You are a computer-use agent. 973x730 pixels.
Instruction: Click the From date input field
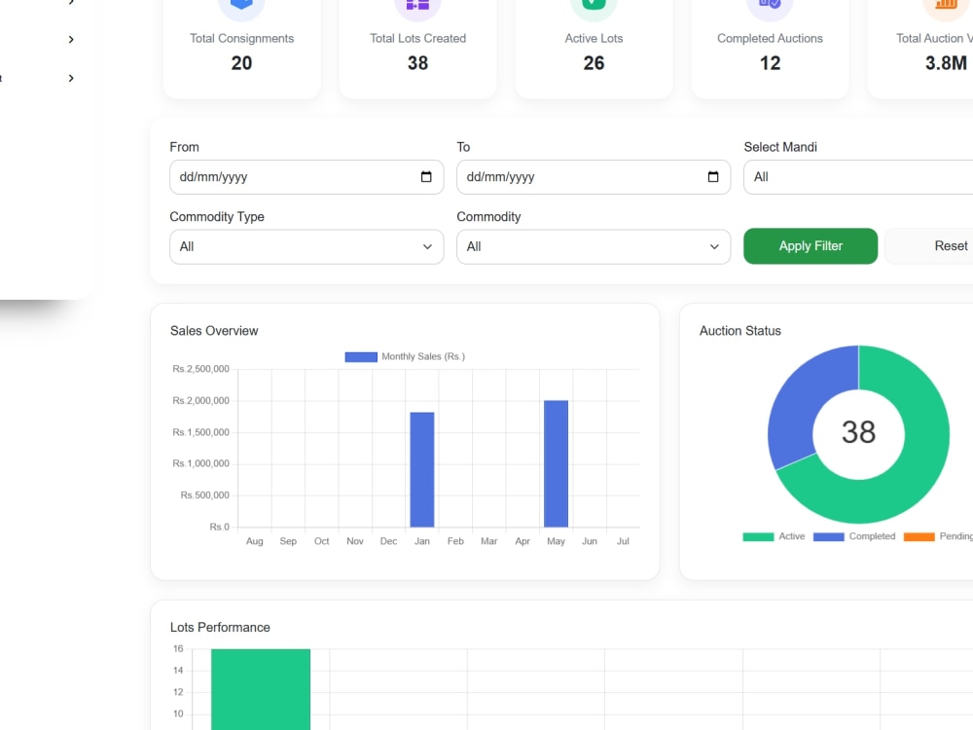(x=306, y=177)
